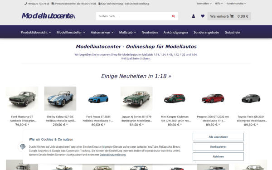272x170 pixels.
Task: Open Sonderangebote in navigation
Action: (206, 32)
